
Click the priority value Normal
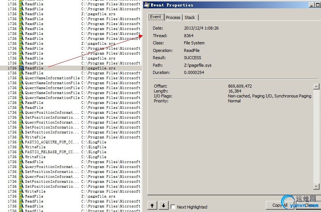click(x=234, y=101)
